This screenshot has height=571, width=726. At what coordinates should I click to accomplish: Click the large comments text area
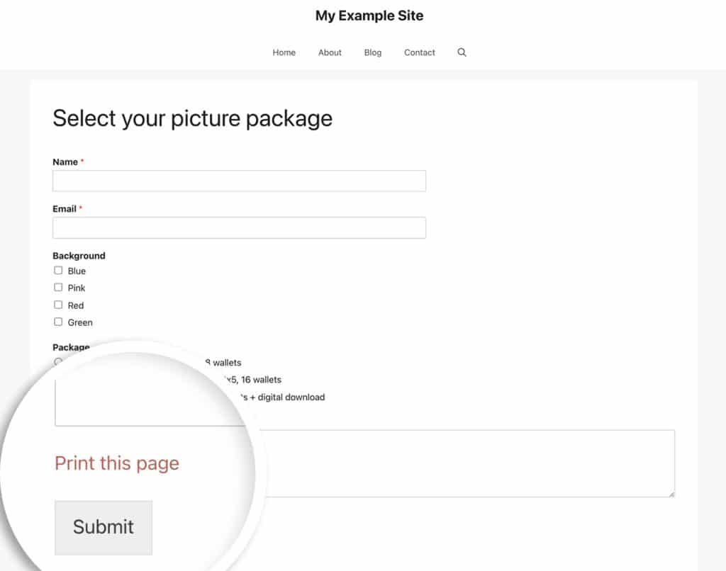coord(468,462)
